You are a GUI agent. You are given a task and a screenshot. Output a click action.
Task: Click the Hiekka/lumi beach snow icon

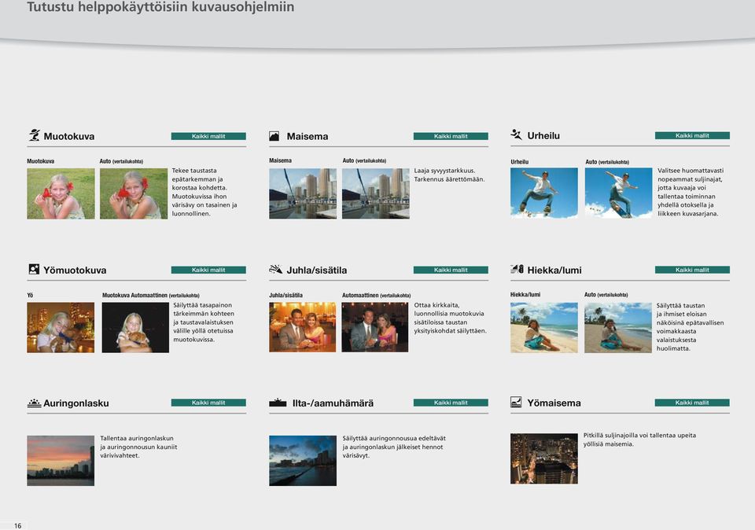tap(517, 269)
